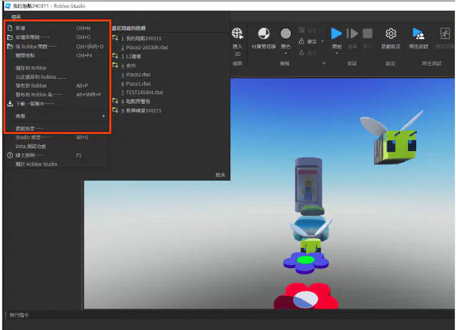This screenshot has height=330, width=456.
Task: Click the grayed Resume playback icon
Action: pyautogui.click(x=352, y=33)
